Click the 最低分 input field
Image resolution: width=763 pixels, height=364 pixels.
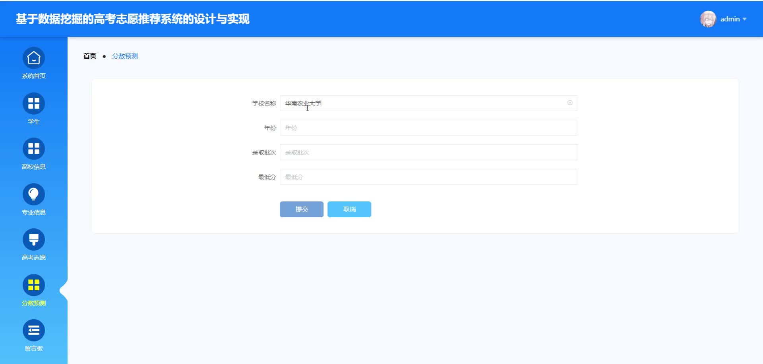point(428,176)
